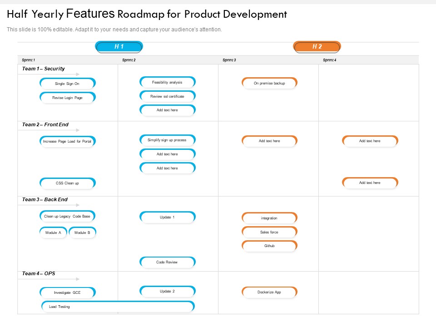
Task: Click the Revise Login Page pill
Action: (68, 97)
